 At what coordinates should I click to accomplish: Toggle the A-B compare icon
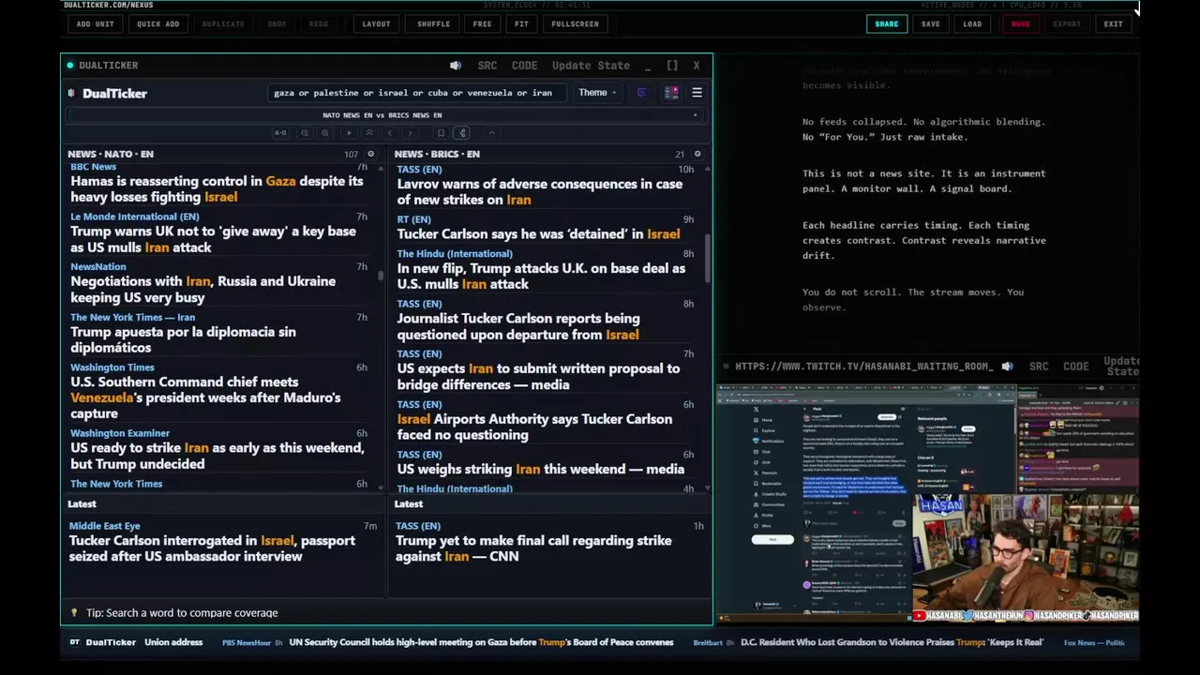pyautogui.click(x=280, y=133)
